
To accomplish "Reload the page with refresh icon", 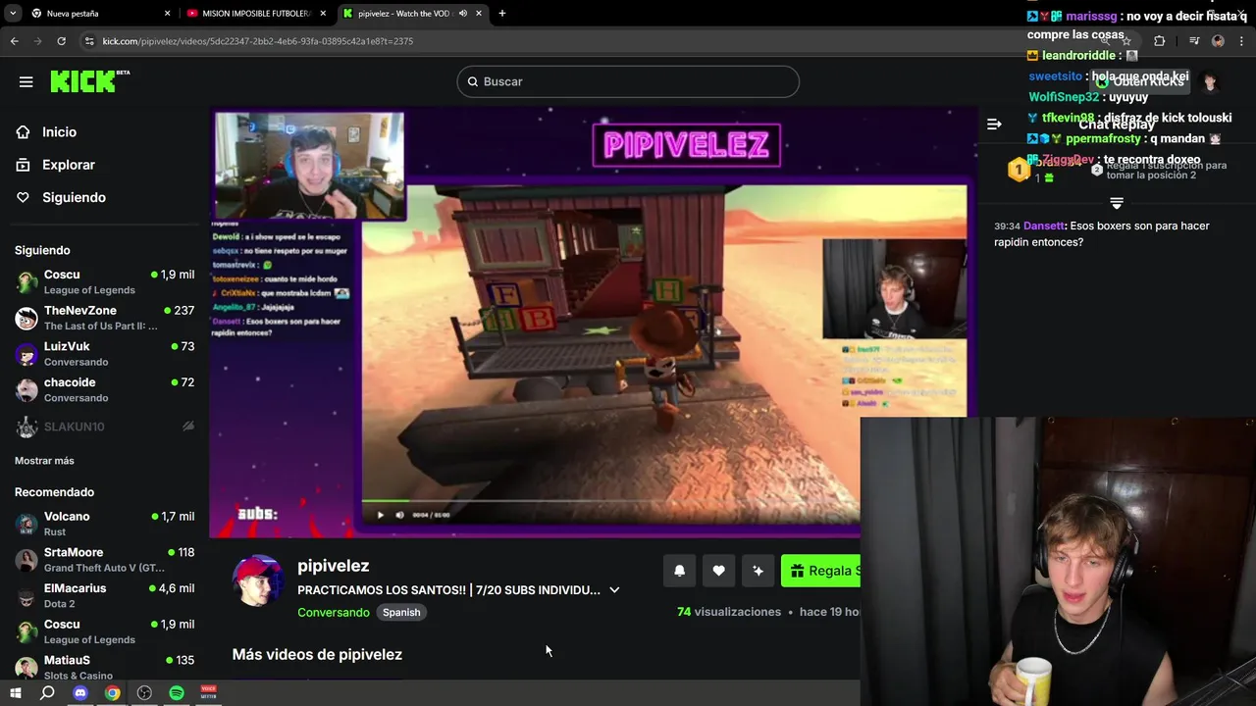I will (61, 41).
